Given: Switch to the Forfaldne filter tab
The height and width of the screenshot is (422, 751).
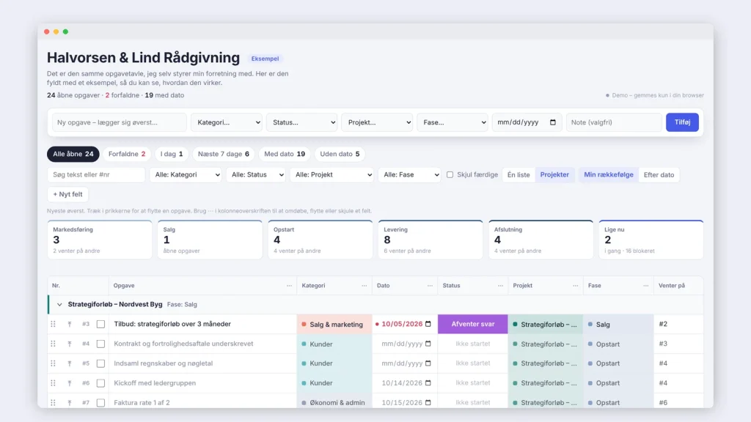Looking at the screenshot, I should [x=127, y=154].
